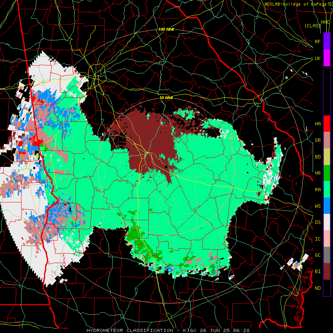Click the 'ND' legend label
The image size is (333, 333).
pyautogui.click(x=318, y=288)
